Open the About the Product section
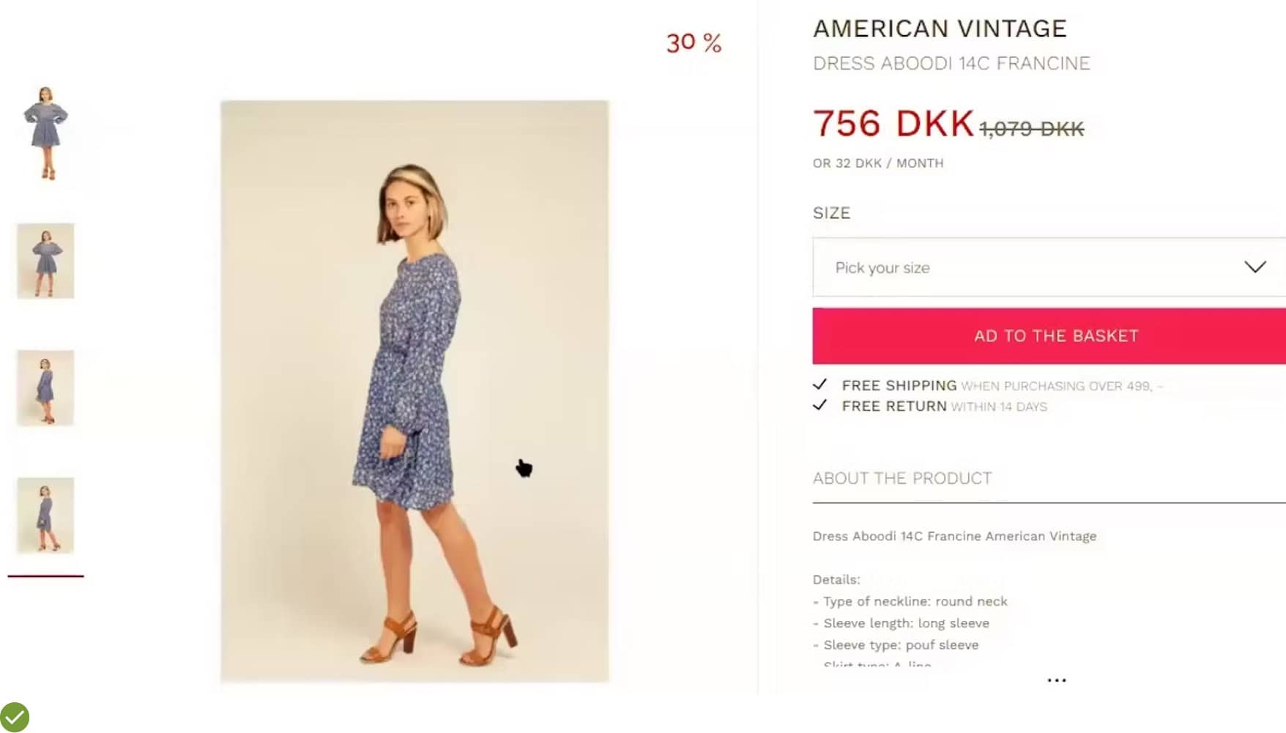This screenshot has height=733, width=1286. 902,478
